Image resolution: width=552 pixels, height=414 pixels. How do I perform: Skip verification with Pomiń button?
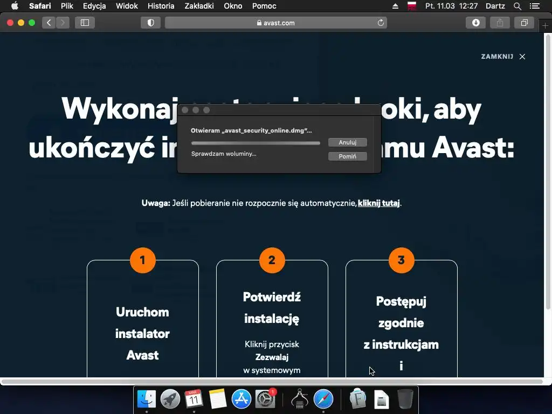[348, 156]
